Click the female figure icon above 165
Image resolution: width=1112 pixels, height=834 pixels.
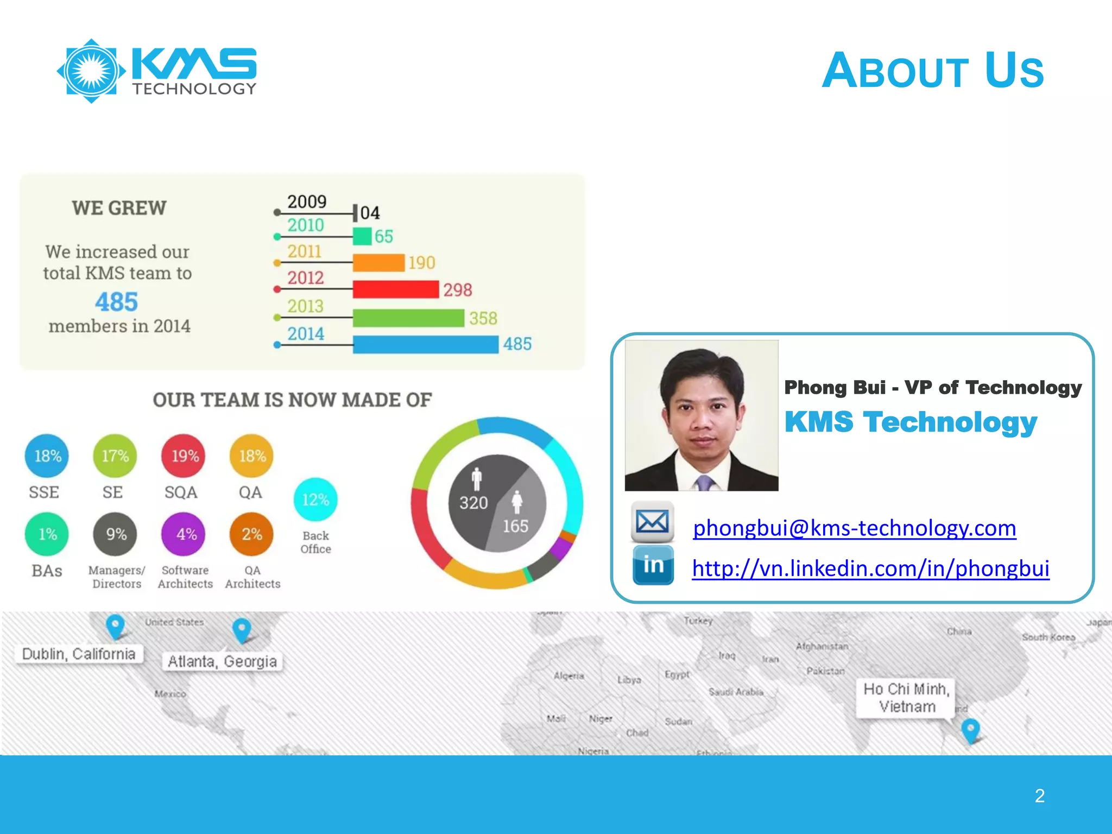[x=517, y=502]
